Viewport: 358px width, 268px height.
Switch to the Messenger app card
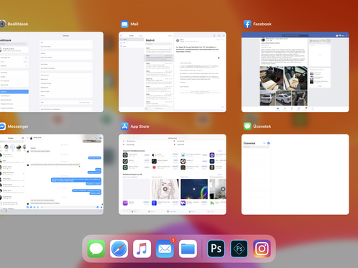(x=52, y=175)
